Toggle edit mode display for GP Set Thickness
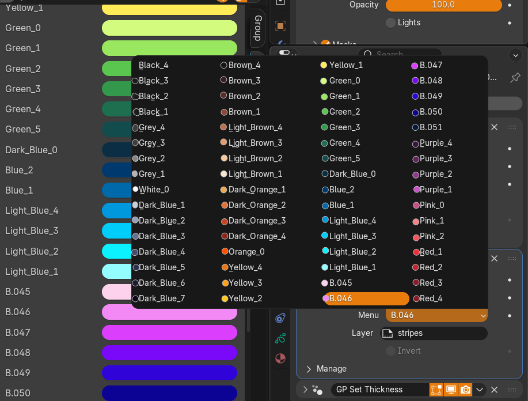The height and width of the screenshot is (401, 528). click(436, 390)
